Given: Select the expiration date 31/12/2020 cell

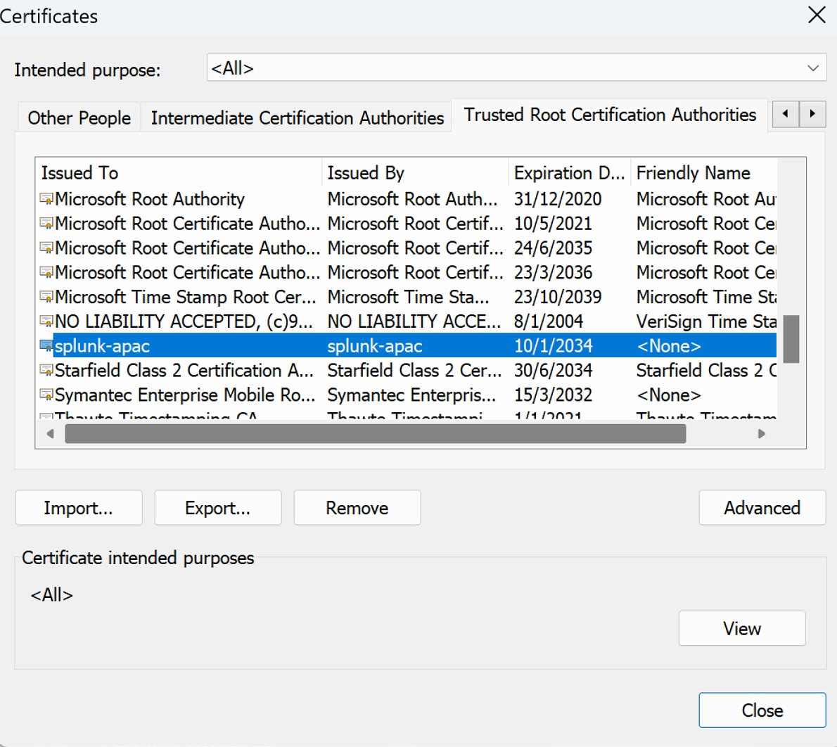Looking at the screenshot, I should point(558,199).
